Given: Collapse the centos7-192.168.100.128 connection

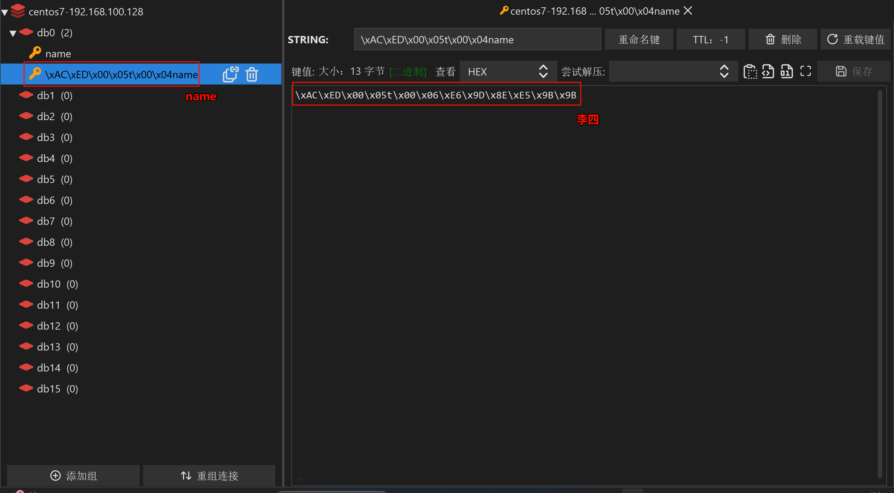Looking at the screenshot, I should point(5,13).
